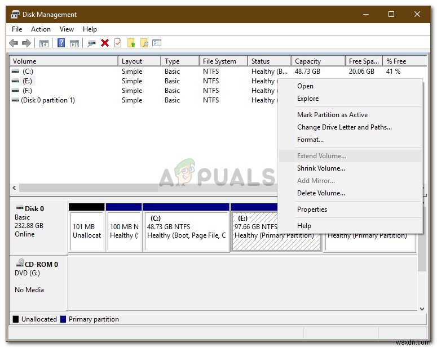Click the list settings toolbar icon
The image size is (437, 348).
pyautogui.click(x=157, y=43)
